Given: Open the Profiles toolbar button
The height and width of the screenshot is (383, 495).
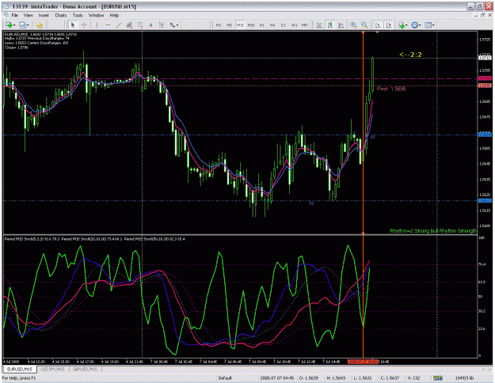Looking at the screenshot, I should point(24,25).
